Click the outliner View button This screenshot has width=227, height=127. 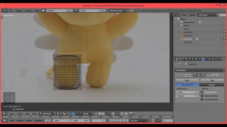184,15
